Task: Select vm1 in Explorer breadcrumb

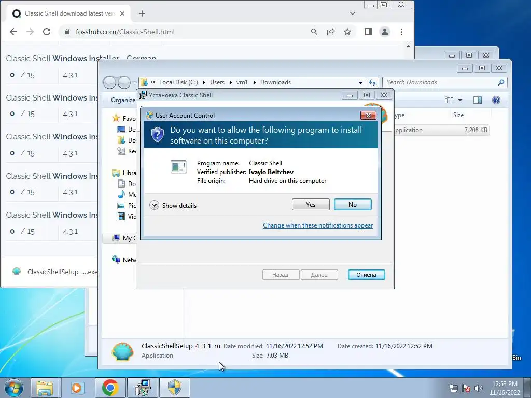Action: coord(242,82)
